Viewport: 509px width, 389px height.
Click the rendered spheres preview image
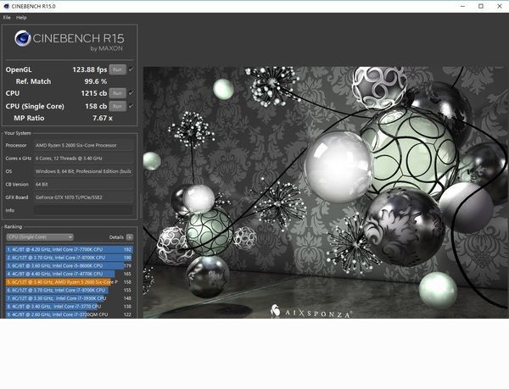pyautogui.click(x=326, y=192)
